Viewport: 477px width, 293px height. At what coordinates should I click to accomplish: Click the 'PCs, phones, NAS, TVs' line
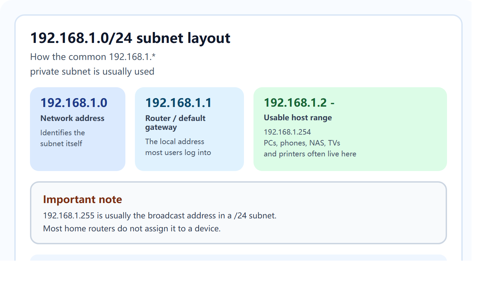tap(302, 143)
